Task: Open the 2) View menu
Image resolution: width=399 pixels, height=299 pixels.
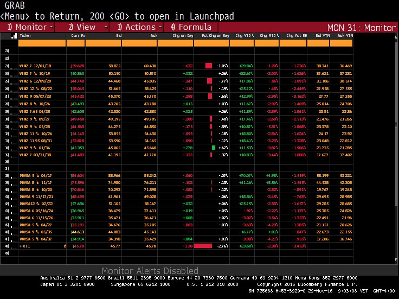Action: tap(82, 27)
